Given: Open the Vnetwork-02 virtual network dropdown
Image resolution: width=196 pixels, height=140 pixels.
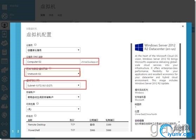Looking at the screenshot, I should click(53, 74).
